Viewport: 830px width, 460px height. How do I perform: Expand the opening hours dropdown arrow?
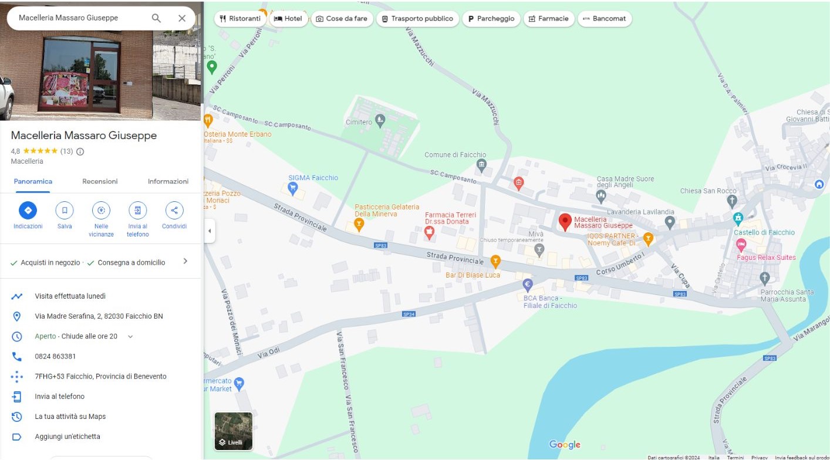coord(130,337)
